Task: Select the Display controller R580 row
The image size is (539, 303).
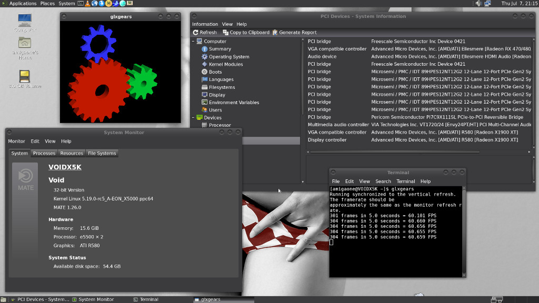Action: 420,140
